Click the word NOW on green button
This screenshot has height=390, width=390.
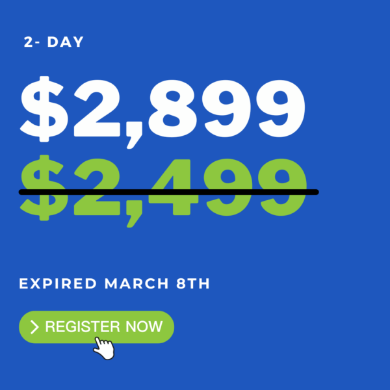144,326
